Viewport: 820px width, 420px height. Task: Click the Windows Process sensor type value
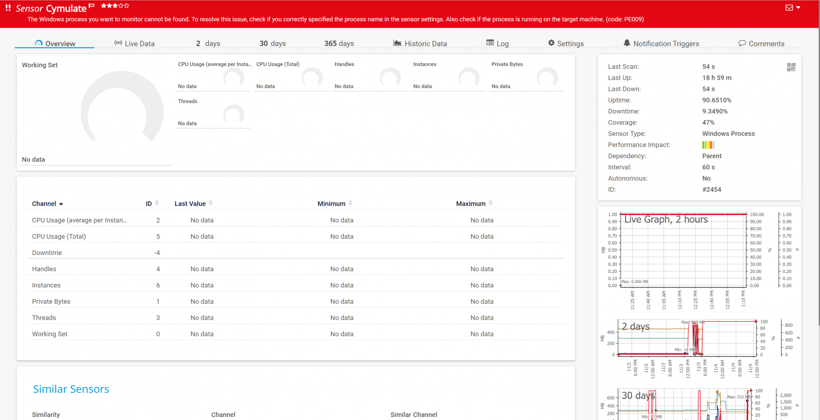coord(729,133)
